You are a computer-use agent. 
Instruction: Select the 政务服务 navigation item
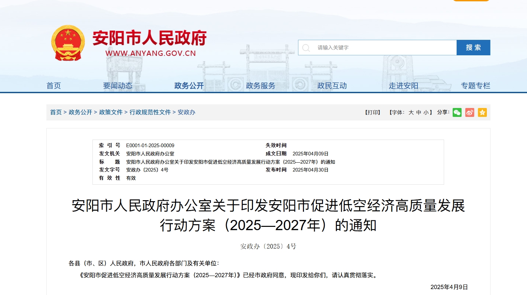click(x=261, y=86)
